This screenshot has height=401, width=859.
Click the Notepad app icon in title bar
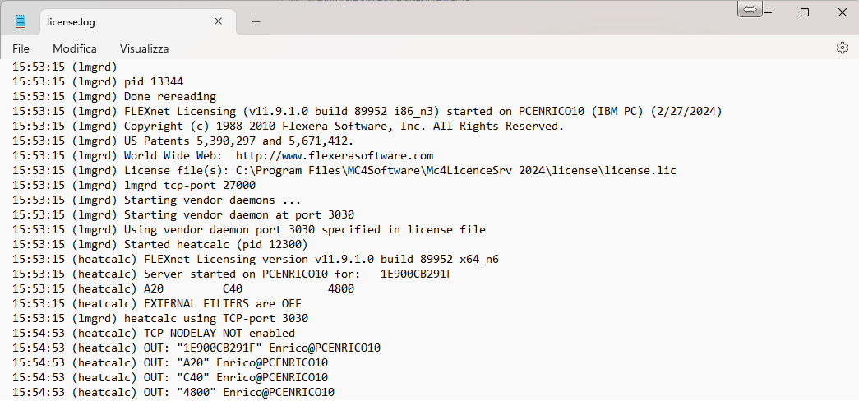(x=21, y=21)
